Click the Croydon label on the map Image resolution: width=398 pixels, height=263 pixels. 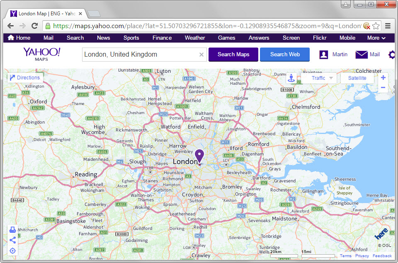(x=192, y=195)
